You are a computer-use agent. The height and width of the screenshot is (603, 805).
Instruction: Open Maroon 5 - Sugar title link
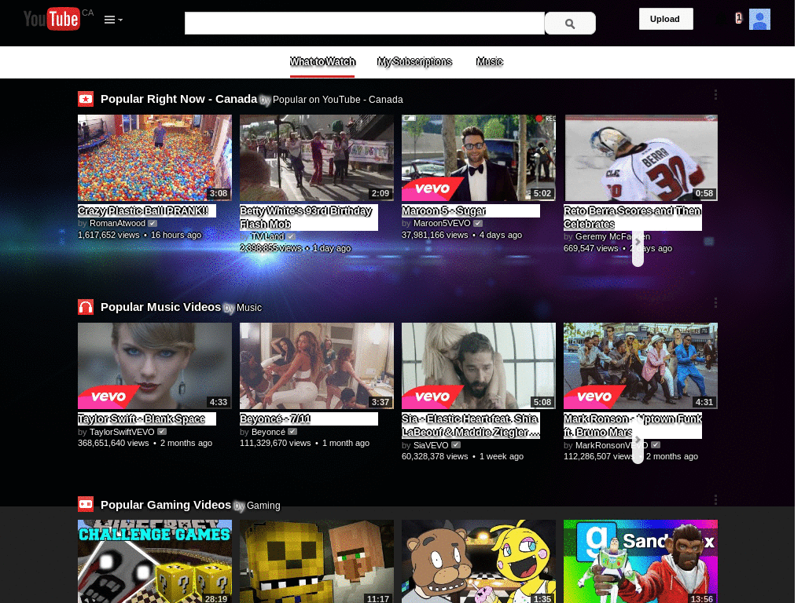pyautogui.click(x=444, y=210)
